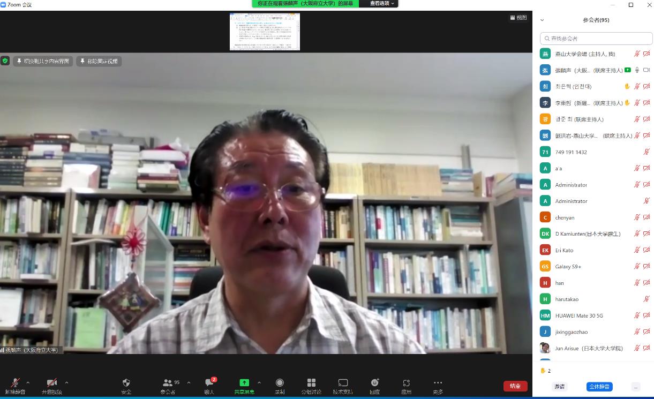The image size is (654, 399).
Task: Click the 全体静音 mute all button
Action: (x=599, y=386)
